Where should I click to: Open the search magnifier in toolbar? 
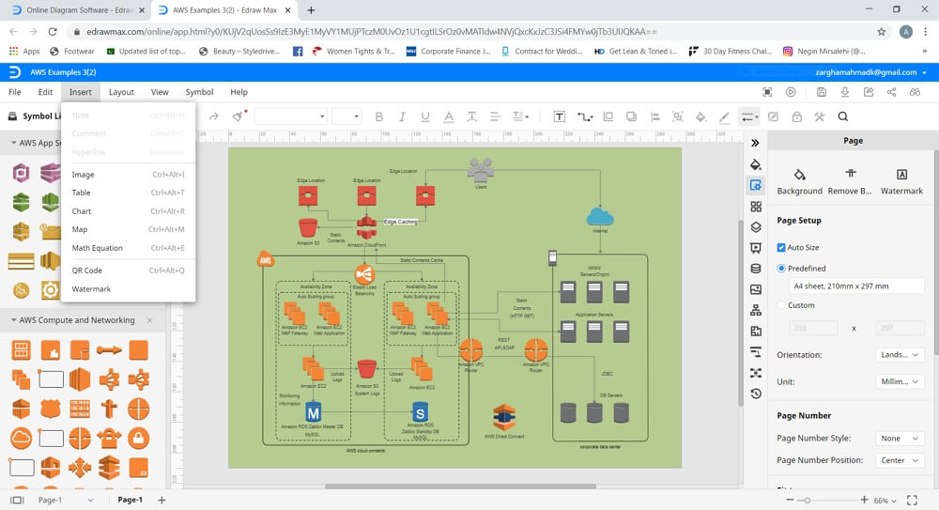tap(842, 116)
